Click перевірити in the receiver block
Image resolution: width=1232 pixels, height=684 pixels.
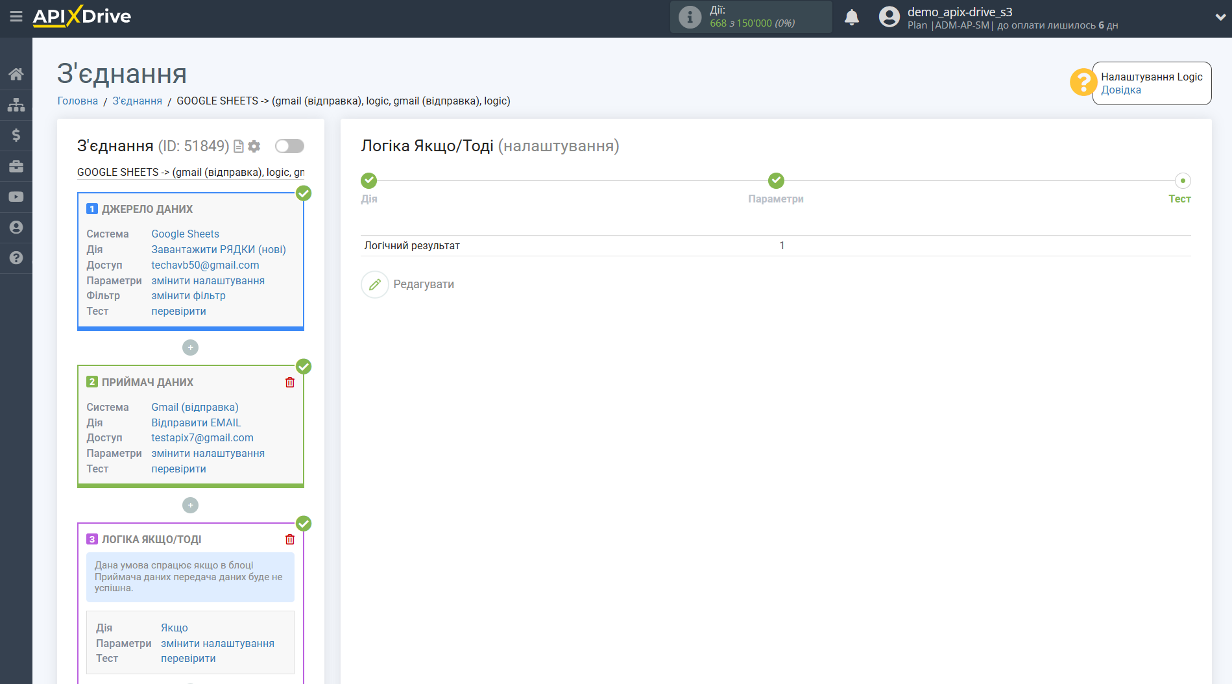[178, 469]
